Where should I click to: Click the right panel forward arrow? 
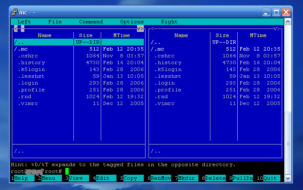click(278, 28)
